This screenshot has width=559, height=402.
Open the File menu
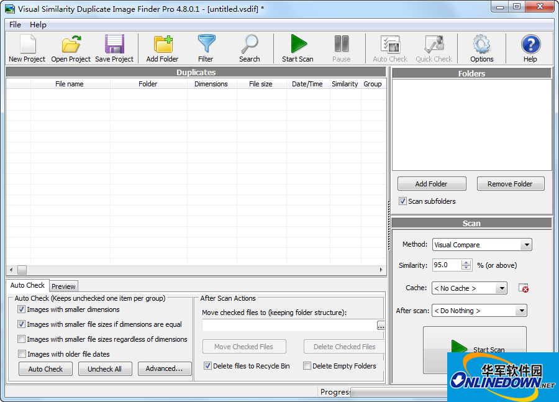15,25
